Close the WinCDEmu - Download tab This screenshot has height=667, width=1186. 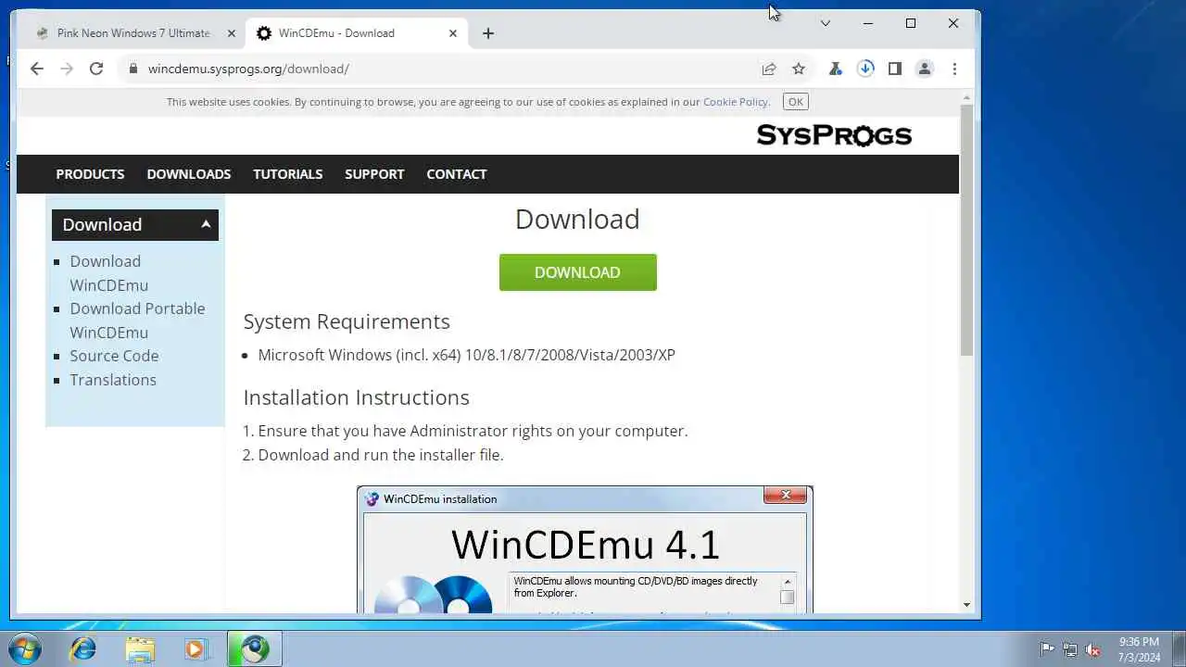click(x=453, y=33)
